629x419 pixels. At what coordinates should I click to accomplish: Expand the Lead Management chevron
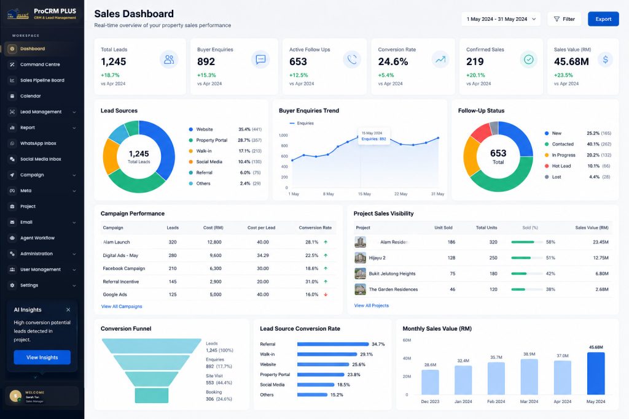[74, 112]
